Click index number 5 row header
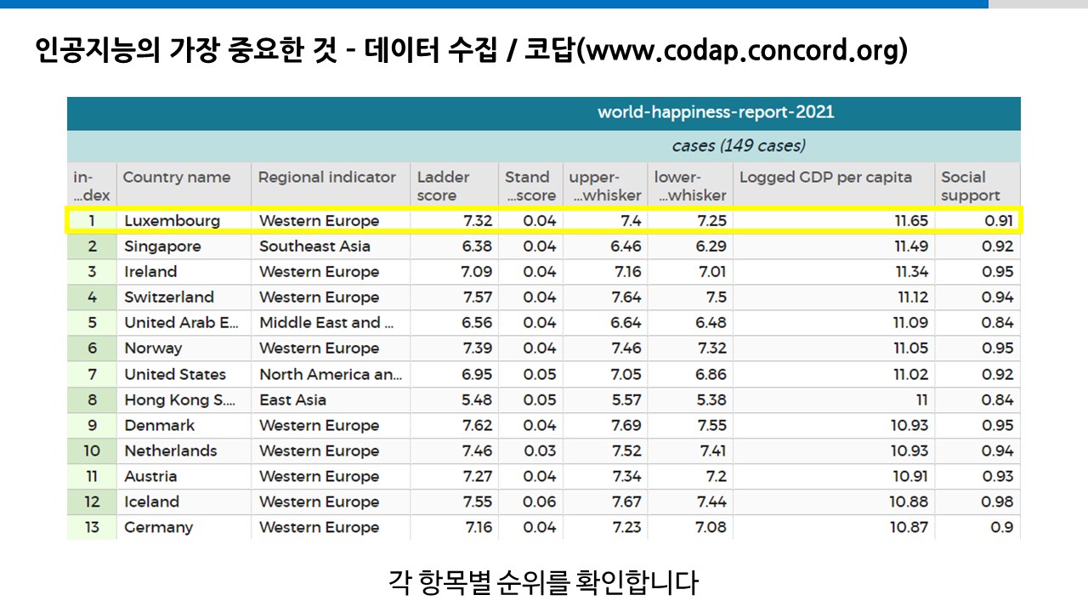 click(92, 323)
